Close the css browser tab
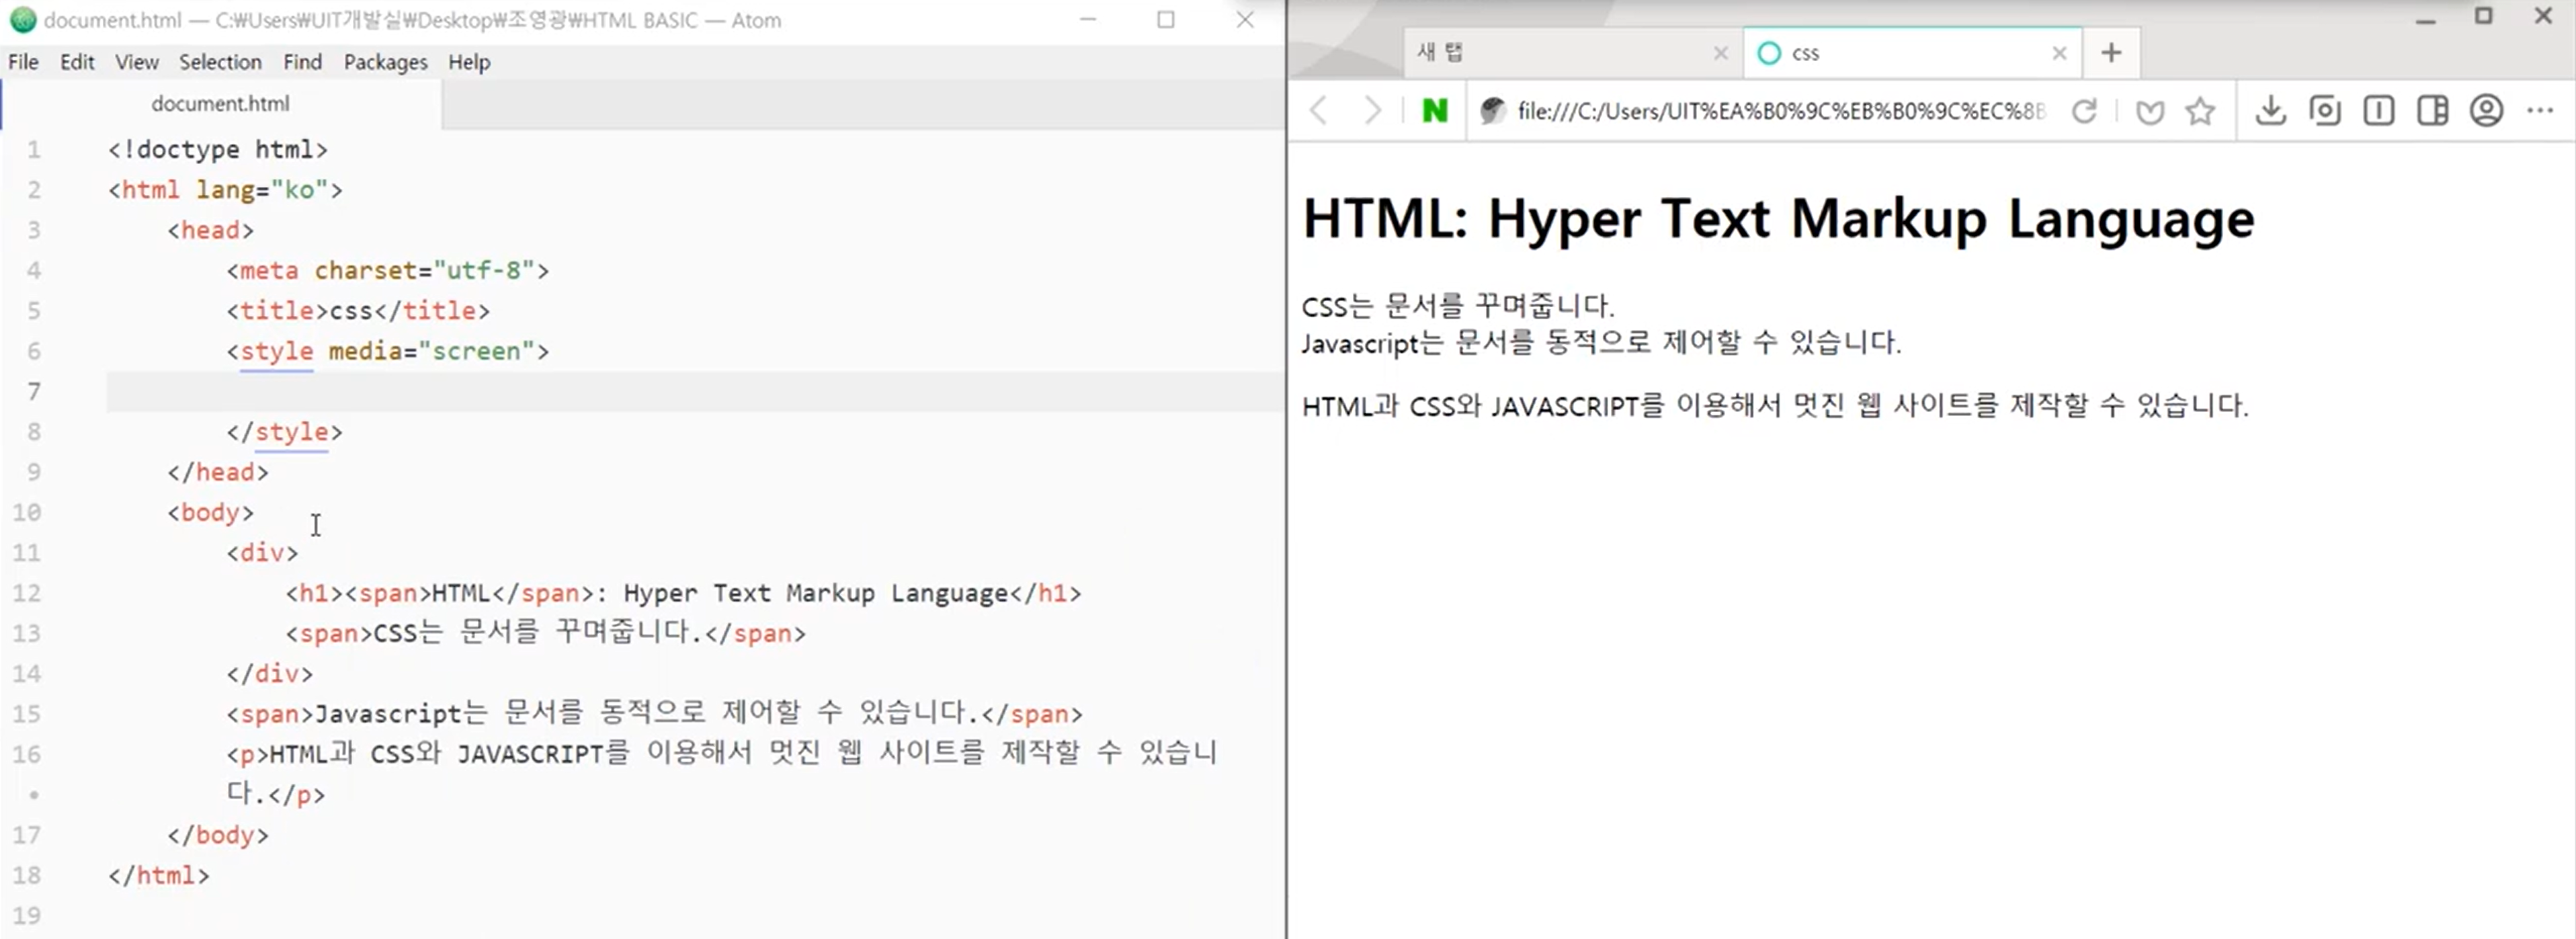 coord(2059,53)
